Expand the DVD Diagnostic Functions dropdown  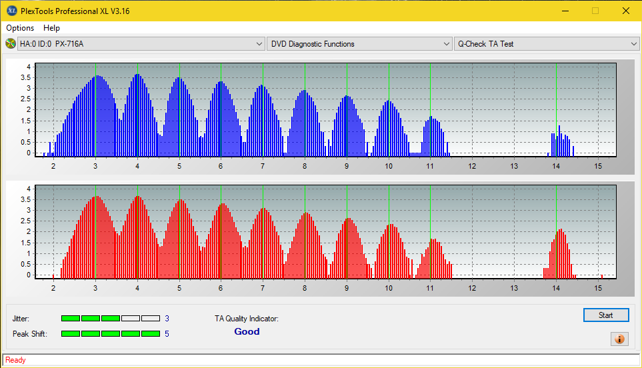point(359,44)
